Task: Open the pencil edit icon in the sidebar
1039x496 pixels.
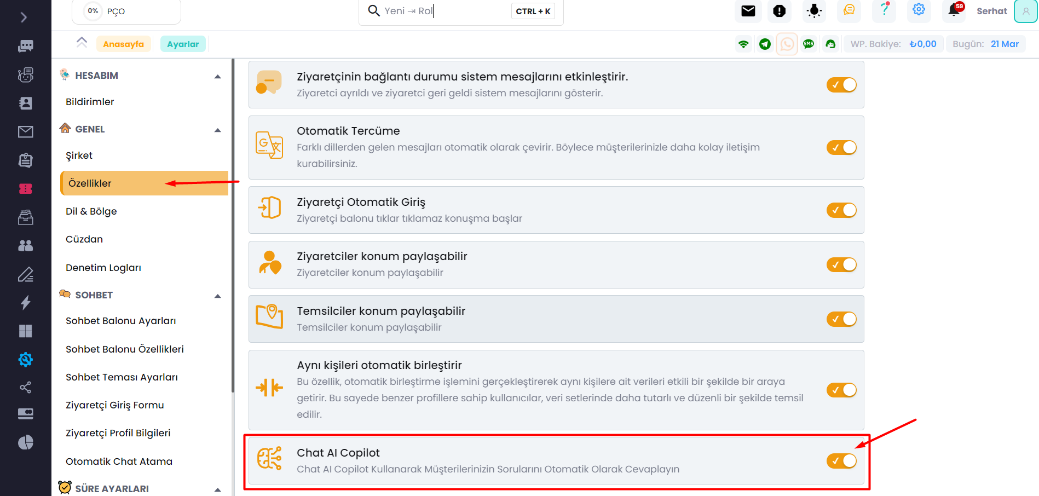Action: click(25, 274)
